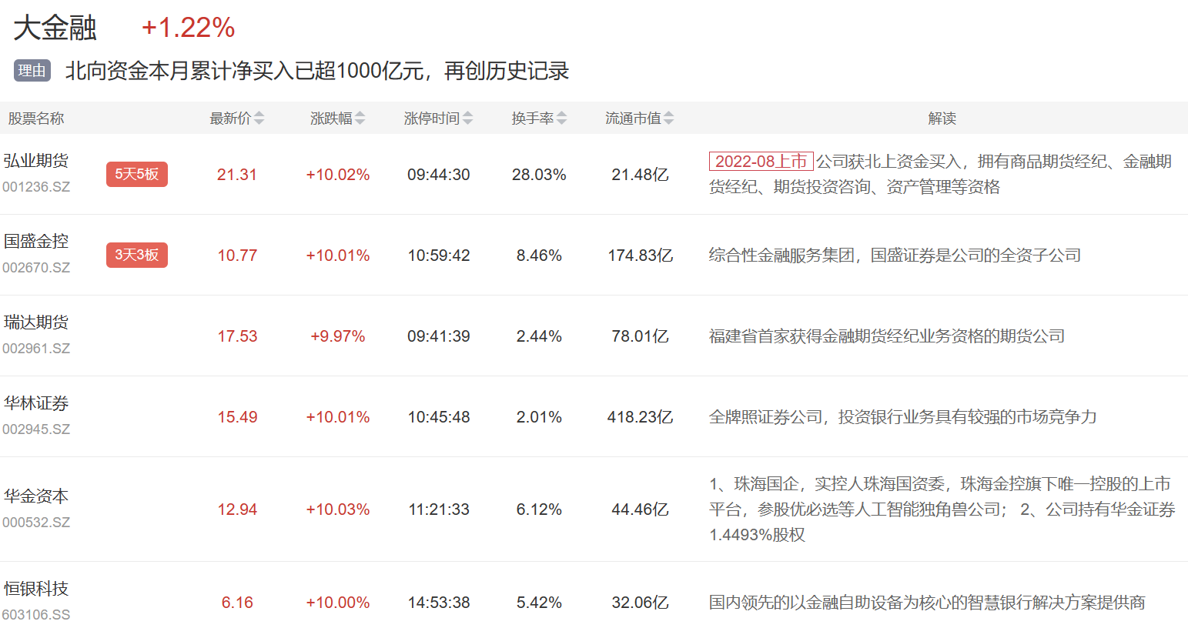The height and width of the screenshot is (638, 1188).
Task: Click market cap 78.01亿
Action: coord(640,336)
